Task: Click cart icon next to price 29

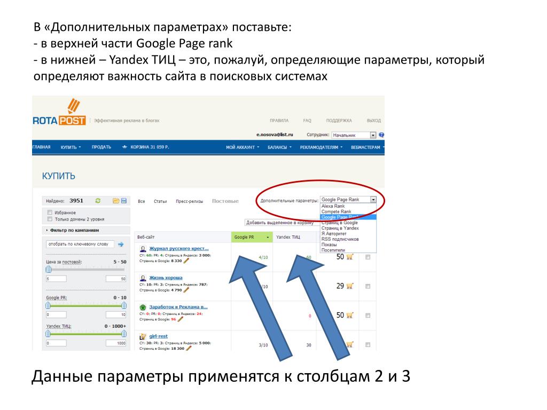Action: pyautogui.click(x=350, y=286)
